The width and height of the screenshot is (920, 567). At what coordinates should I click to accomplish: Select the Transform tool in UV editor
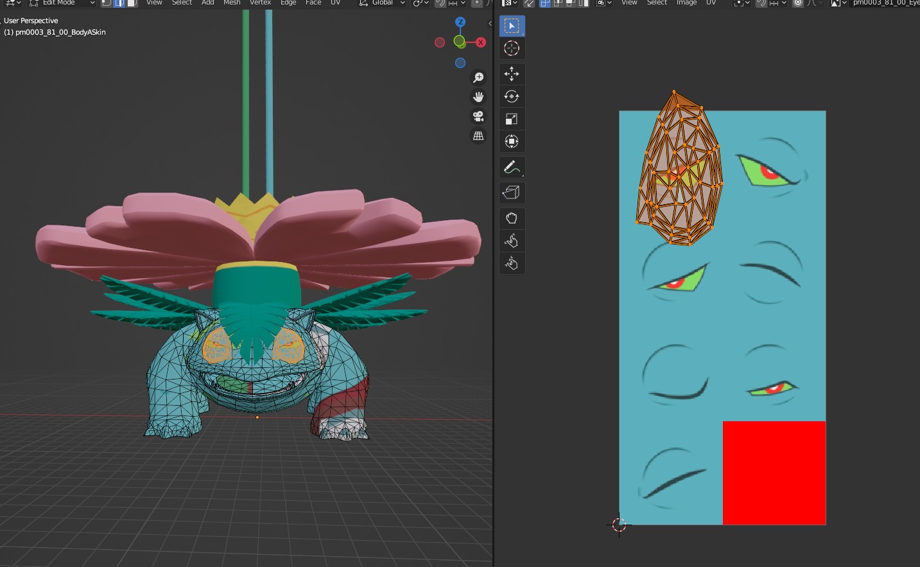512,141
